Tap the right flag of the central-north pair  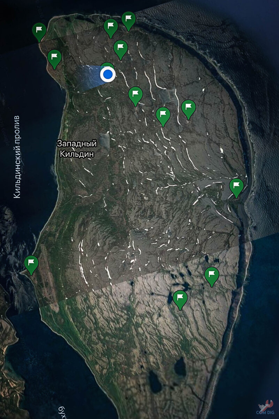click(188, 109)
